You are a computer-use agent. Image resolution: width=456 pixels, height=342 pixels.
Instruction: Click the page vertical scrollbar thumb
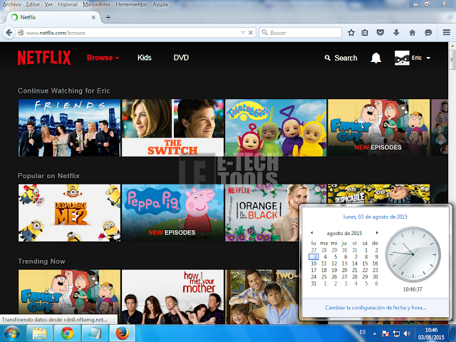tap(452, 60)
